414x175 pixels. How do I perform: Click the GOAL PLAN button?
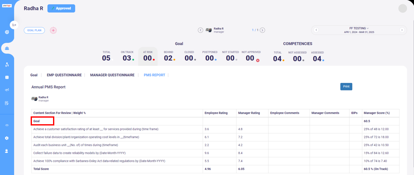coord(34,30)
